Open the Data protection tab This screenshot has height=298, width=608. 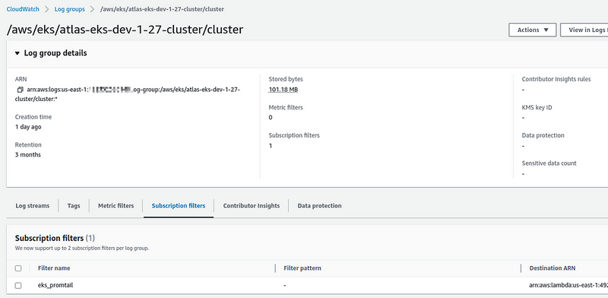[319, 206]
